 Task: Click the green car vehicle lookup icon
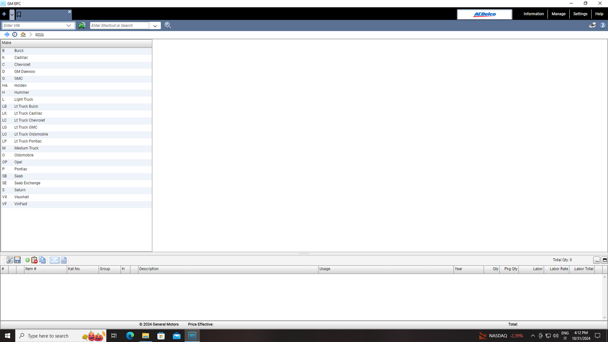82,26
